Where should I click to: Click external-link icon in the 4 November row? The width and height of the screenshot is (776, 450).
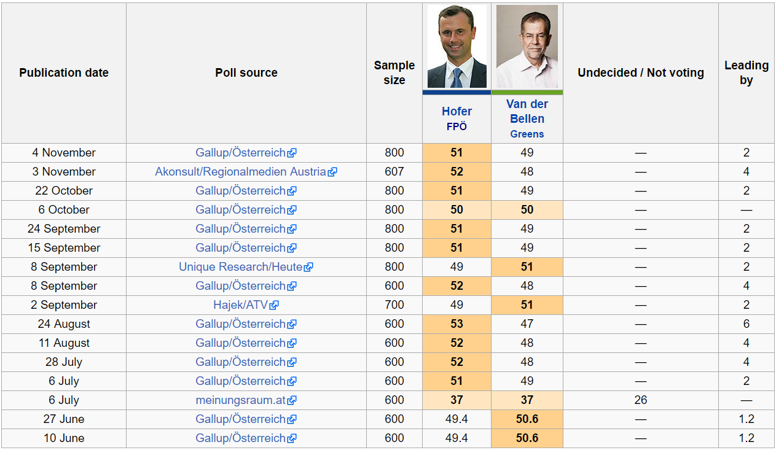pos(292,153)
